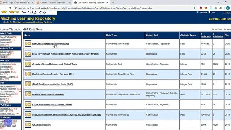This screenshot has height=130, width=231.
Task: Open QSAR fish bioconcentration factor (BCF) dataset
Action: click(x=53, y=84)
